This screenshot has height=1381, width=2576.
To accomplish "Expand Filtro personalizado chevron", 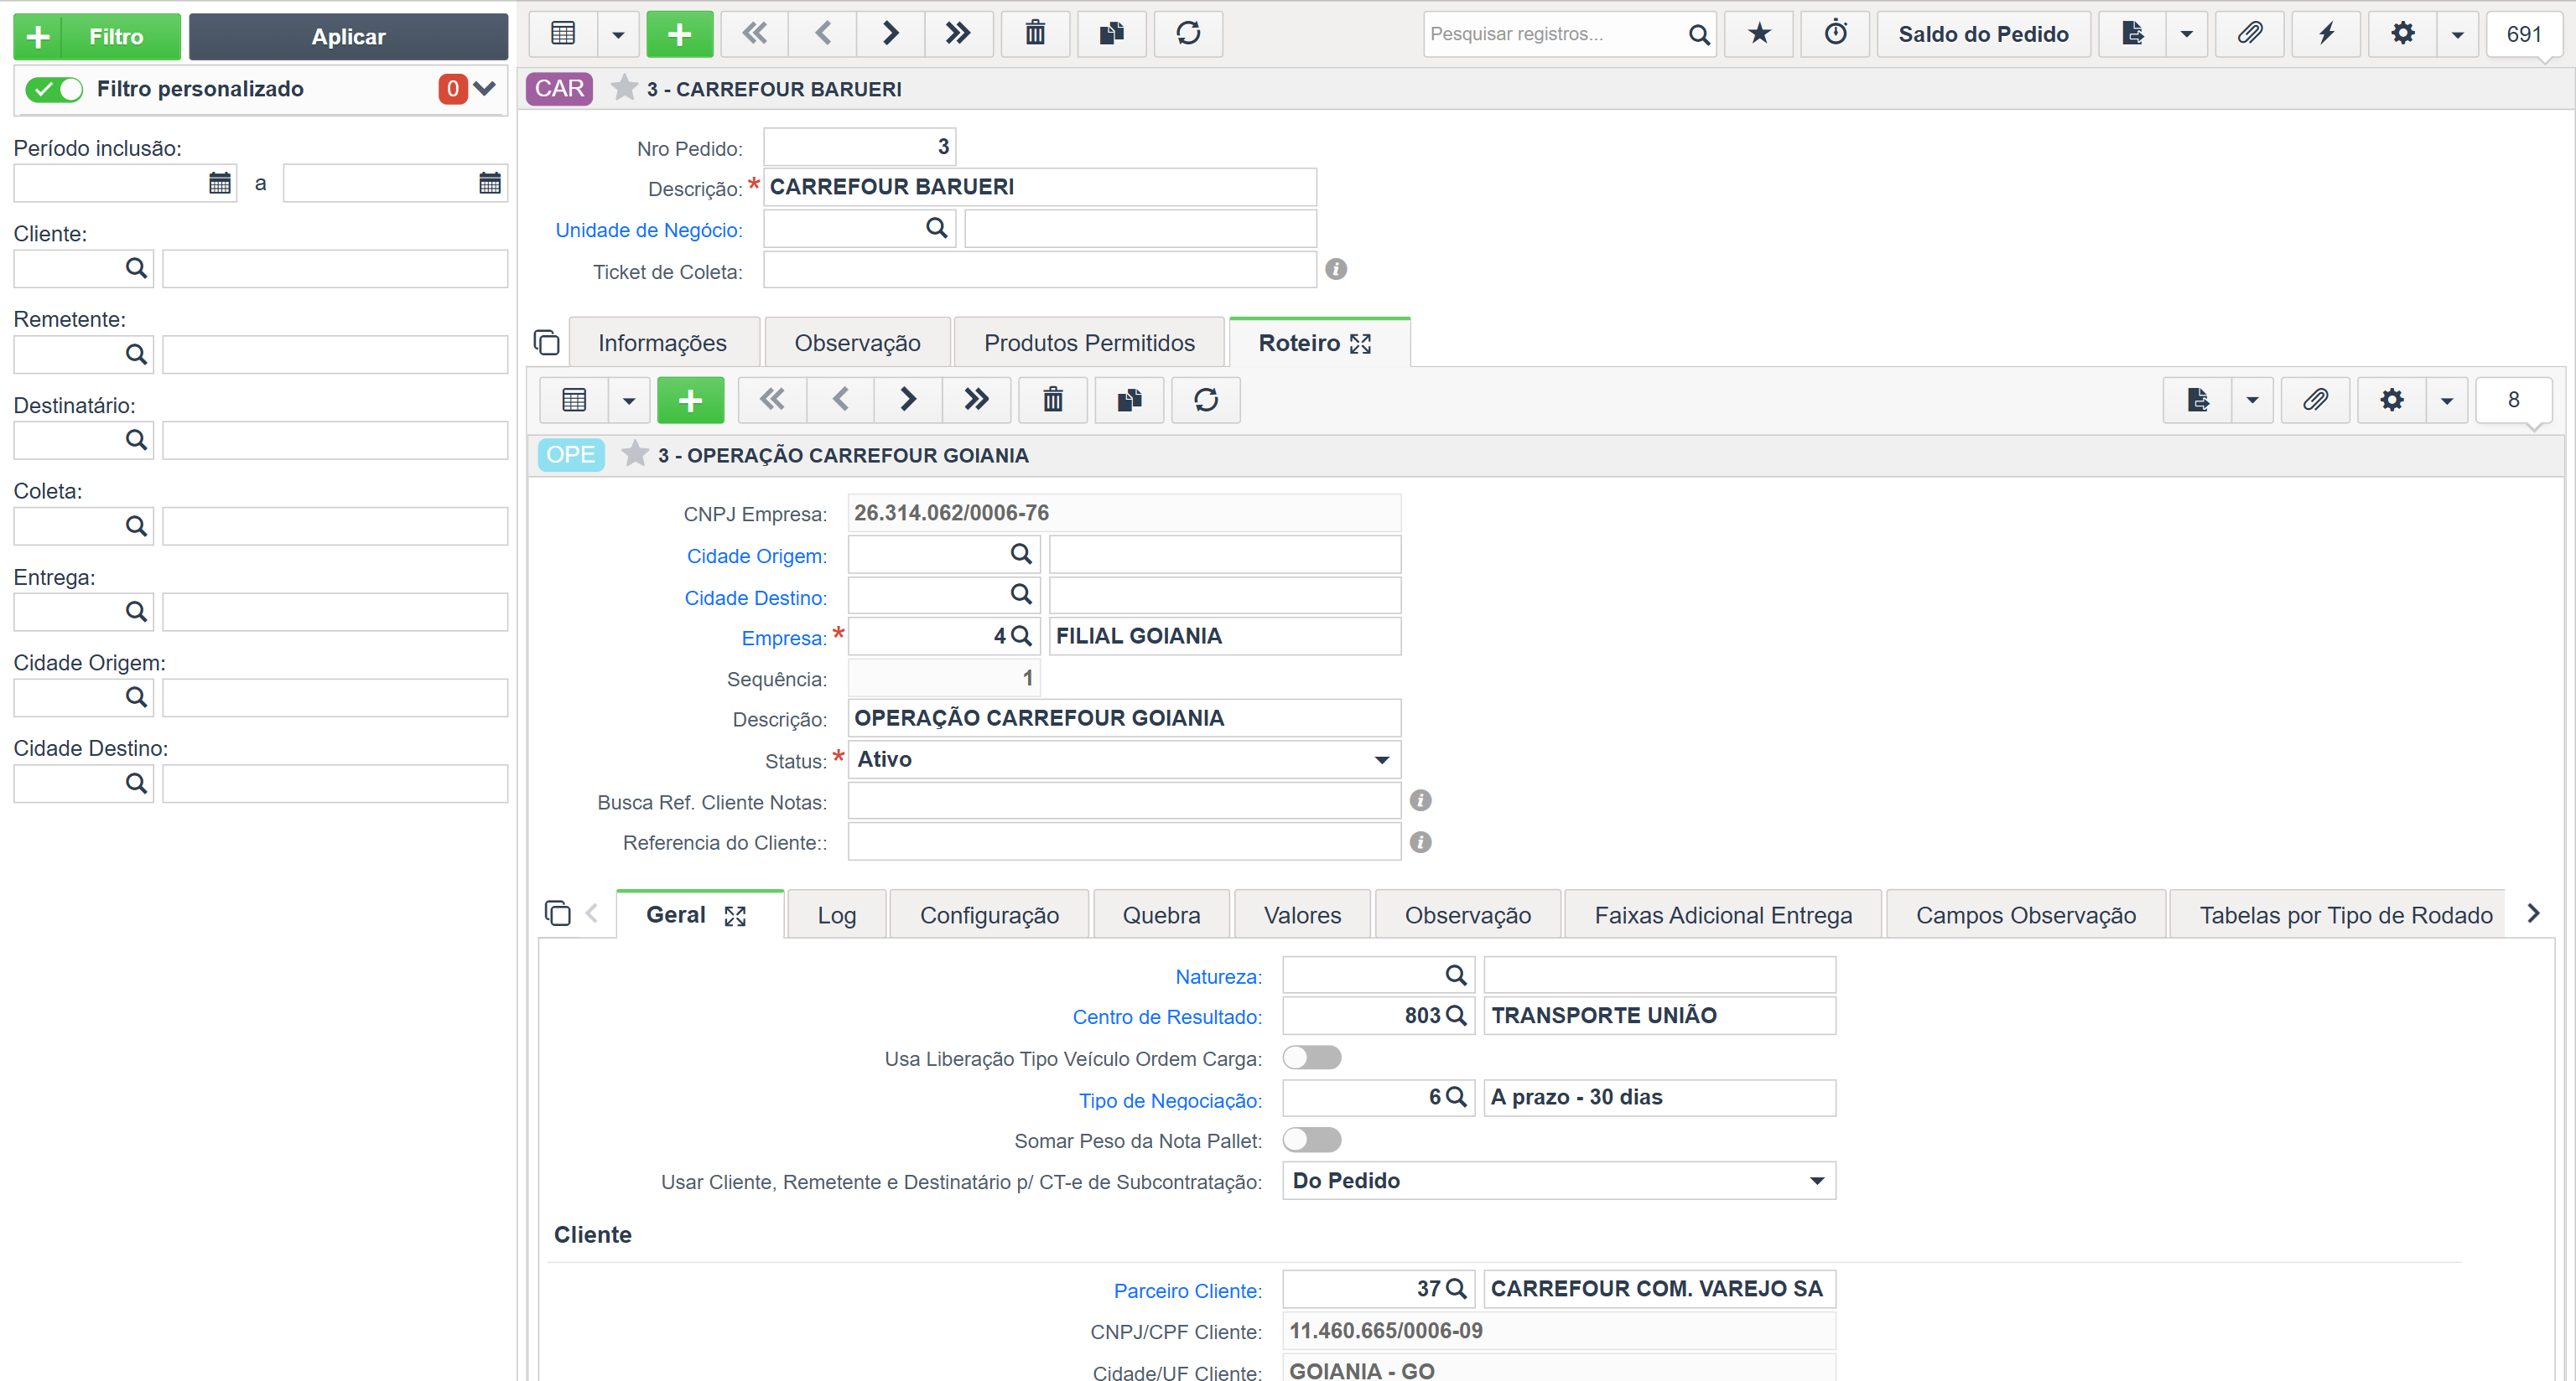I will tap(485, 89).
